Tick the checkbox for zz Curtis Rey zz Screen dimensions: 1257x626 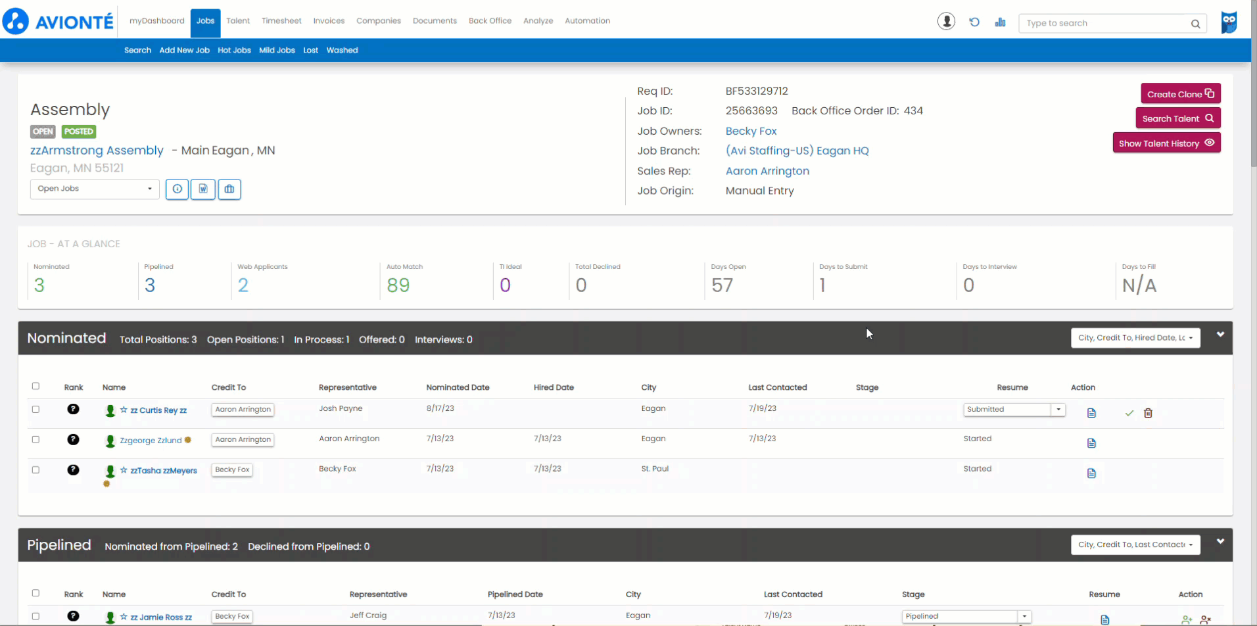pos(36,409)
